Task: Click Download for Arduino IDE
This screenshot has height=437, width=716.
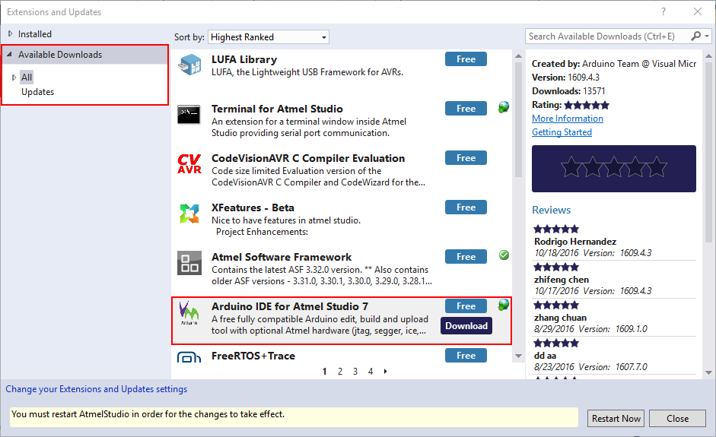Action: 466,326
